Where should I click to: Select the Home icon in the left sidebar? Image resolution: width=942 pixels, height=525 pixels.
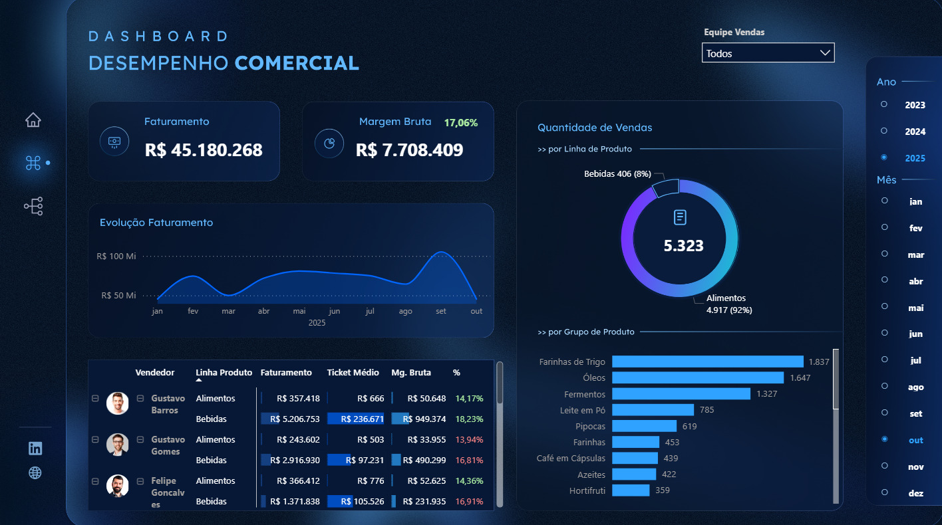(33, 120)
